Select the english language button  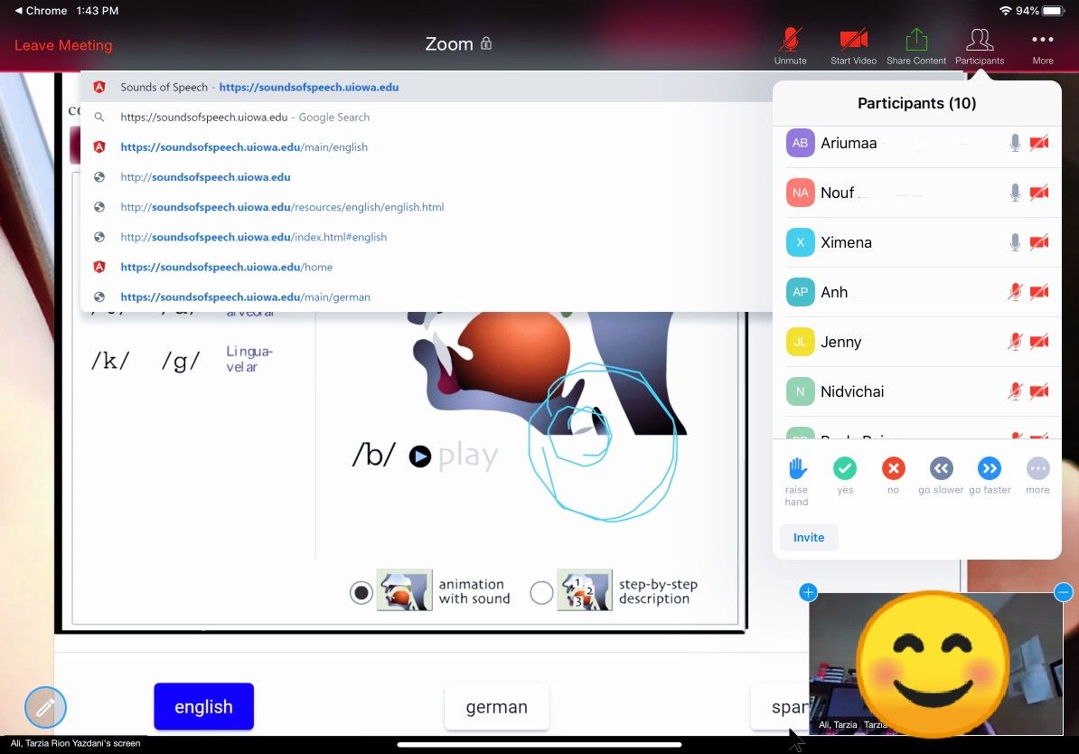[x=203, y=706]
